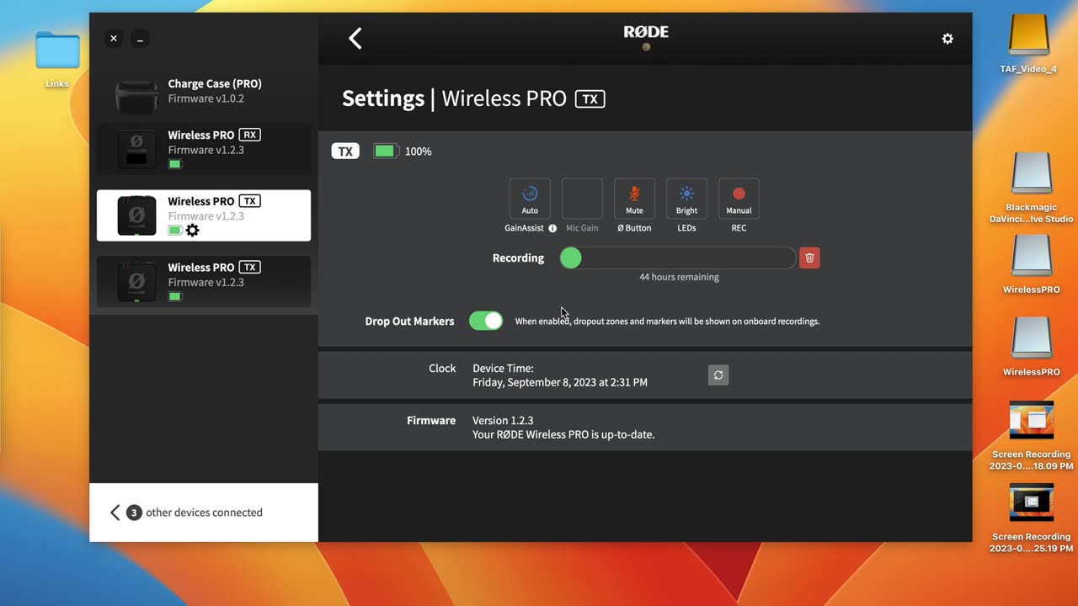
Task: Minimize the RØDE app window
Action: 140,39
